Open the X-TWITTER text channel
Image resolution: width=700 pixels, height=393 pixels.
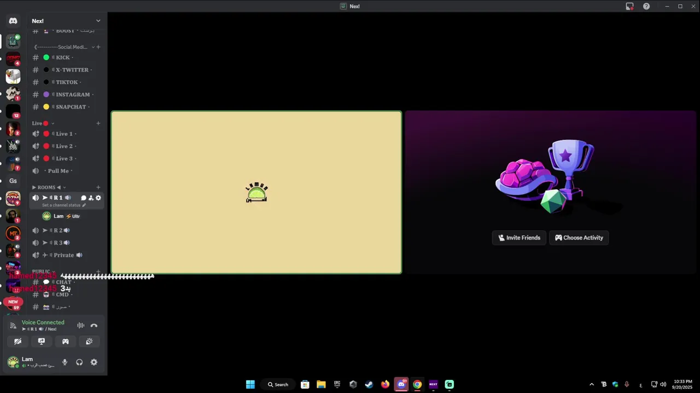point(66,70)
